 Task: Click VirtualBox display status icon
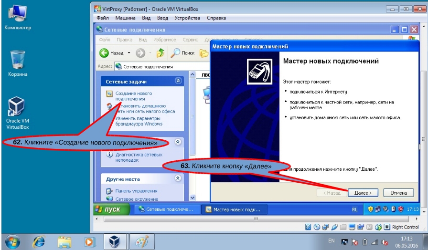(x=352, y=227)
